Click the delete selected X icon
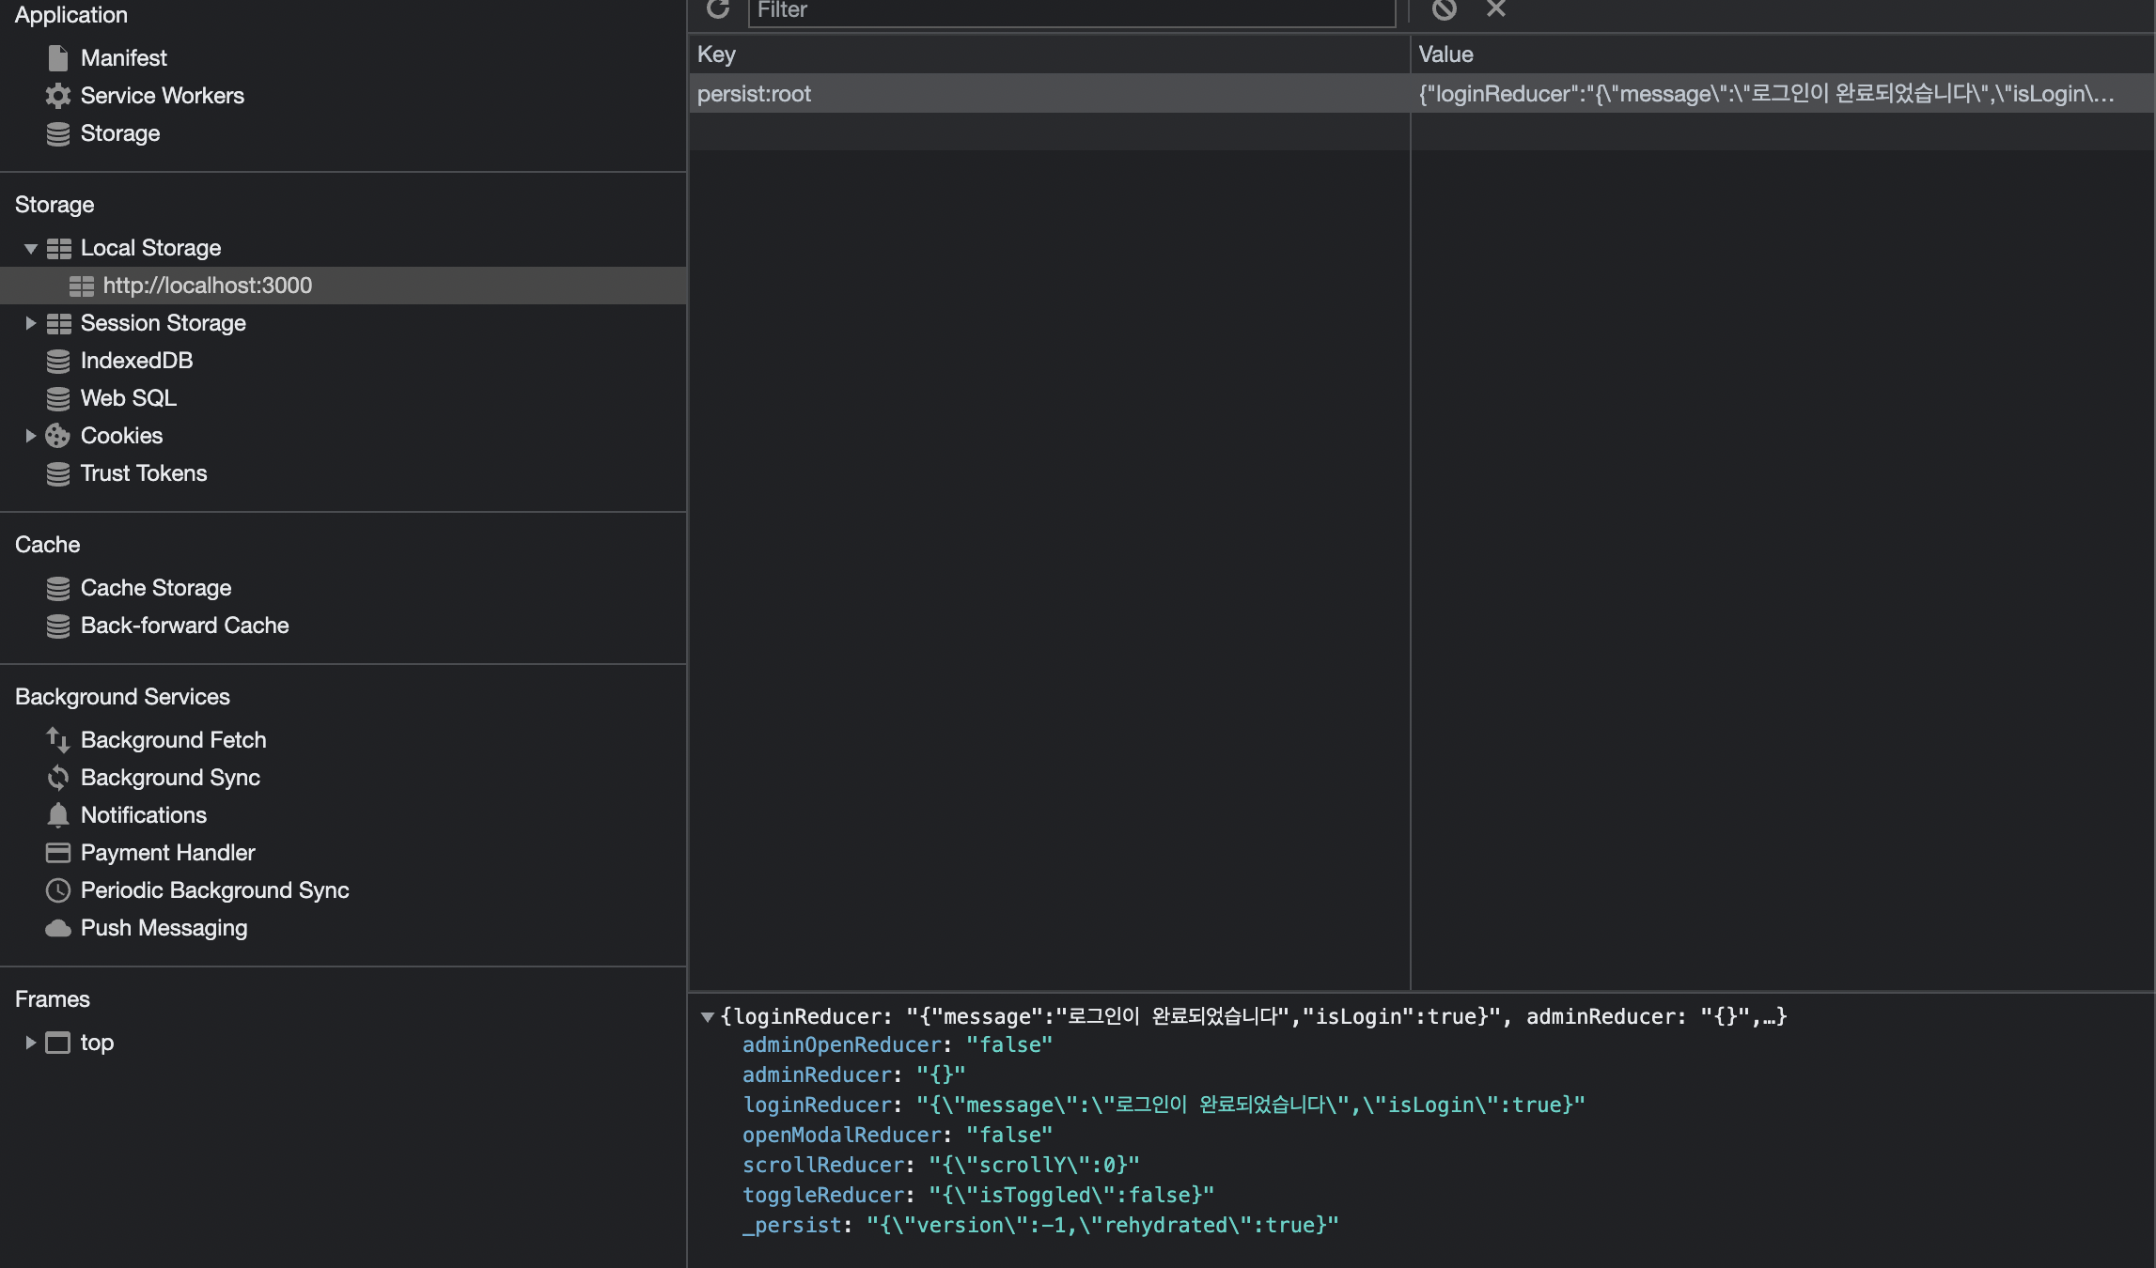Viewport: 2156px width, 1268px height. pos(1496,9)
